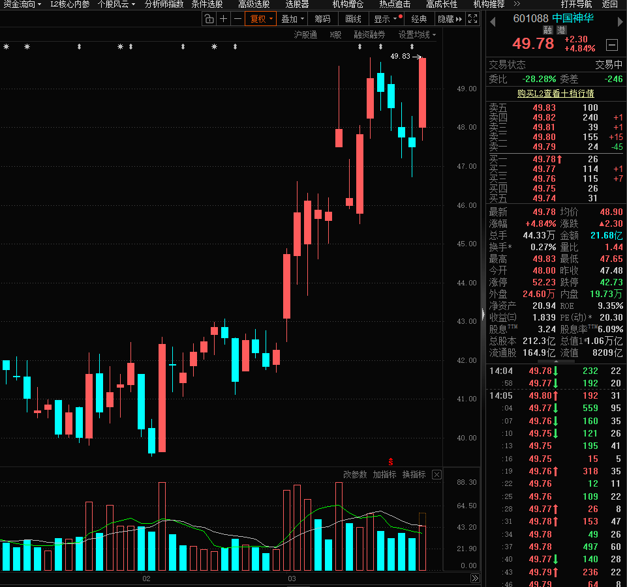Collapse quote panel with minus box button
Viewport: 627px width, 587px height.
[x=611, y=45]
